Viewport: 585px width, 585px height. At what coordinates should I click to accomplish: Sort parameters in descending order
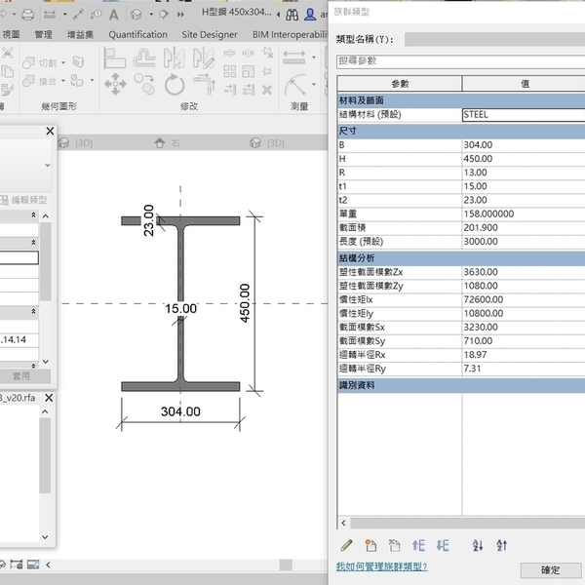coord(502,546)
